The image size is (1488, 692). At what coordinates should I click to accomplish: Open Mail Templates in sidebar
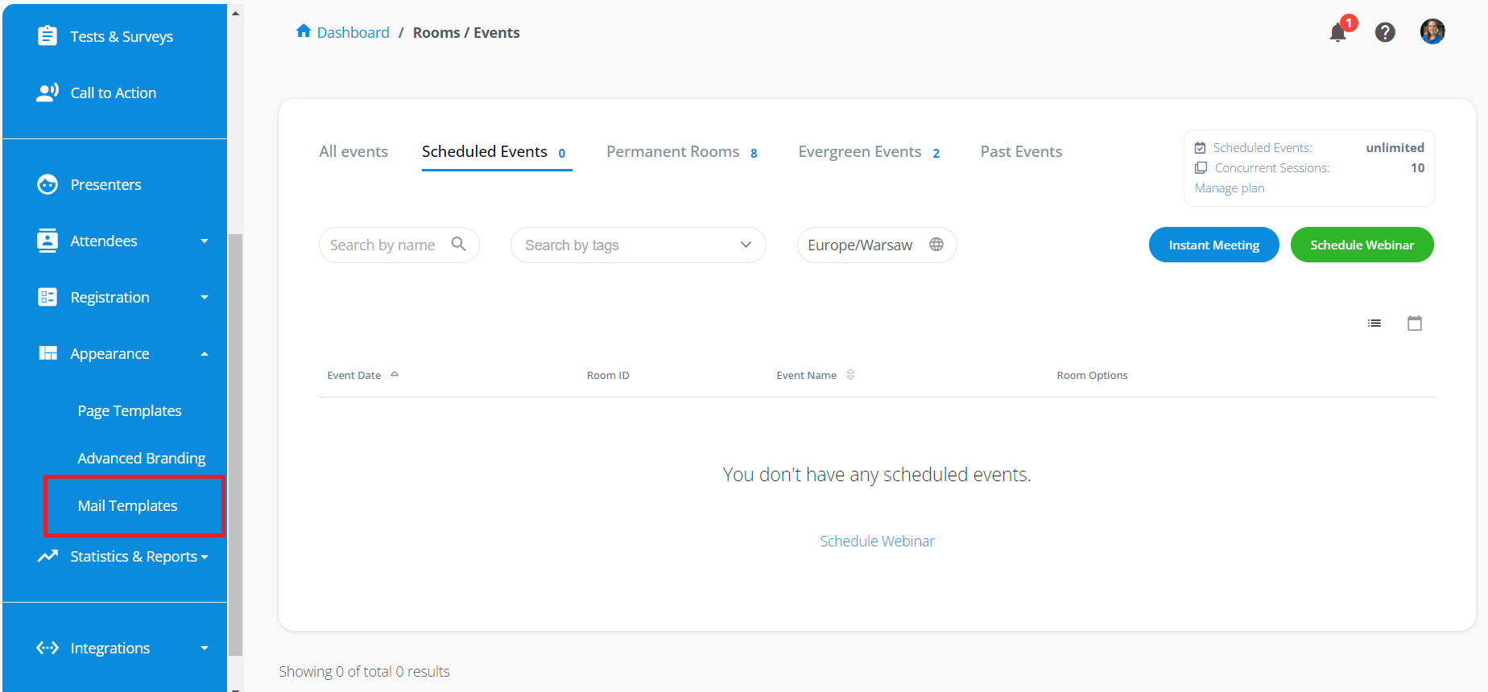128,505
